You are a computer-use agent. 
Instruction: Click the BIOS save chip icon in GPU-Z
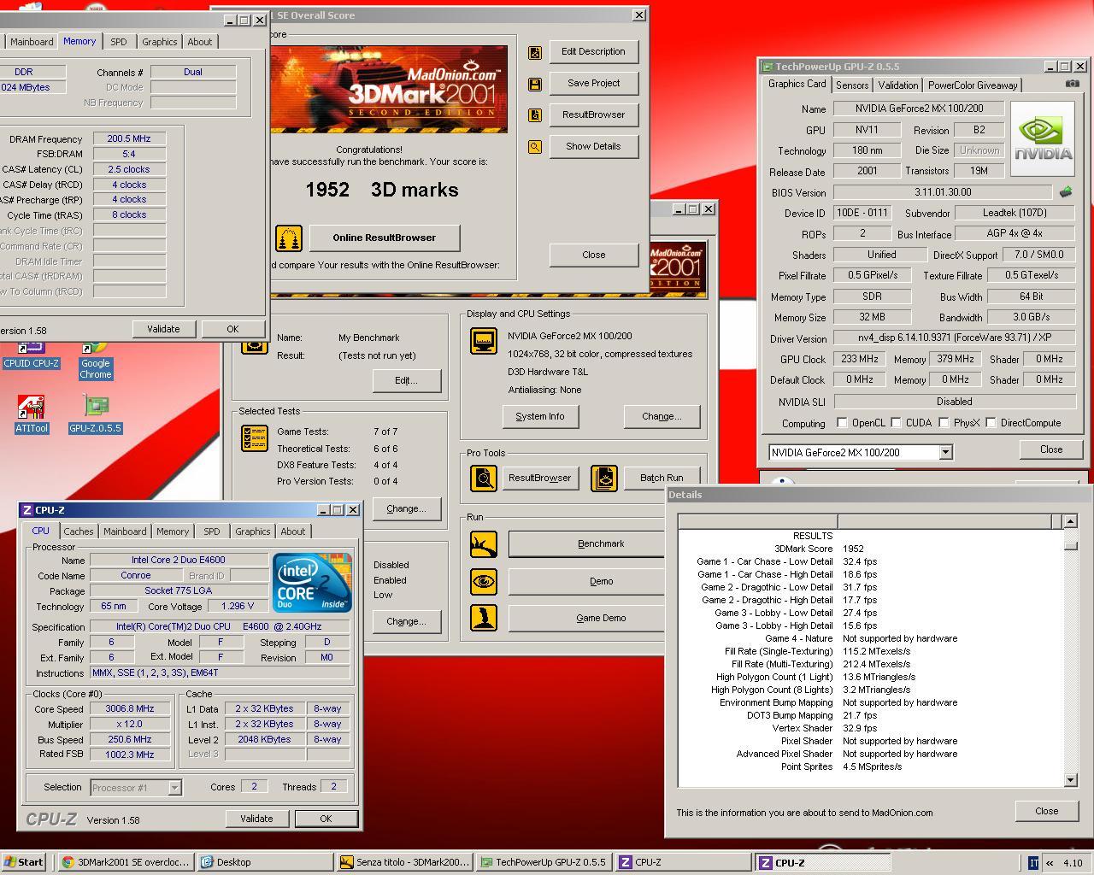click(x=1065, y=192)
